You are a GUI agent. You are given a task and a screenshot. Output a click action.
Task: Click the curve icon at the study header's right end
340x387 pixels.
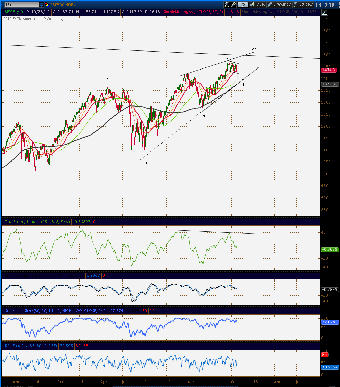click(324, 12)
